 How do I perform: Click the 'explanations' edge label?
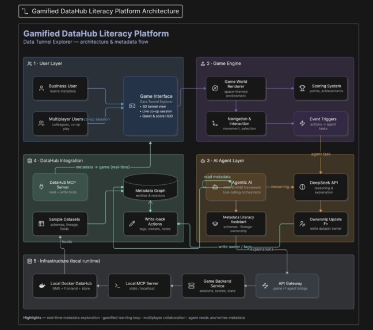point(262,249)
